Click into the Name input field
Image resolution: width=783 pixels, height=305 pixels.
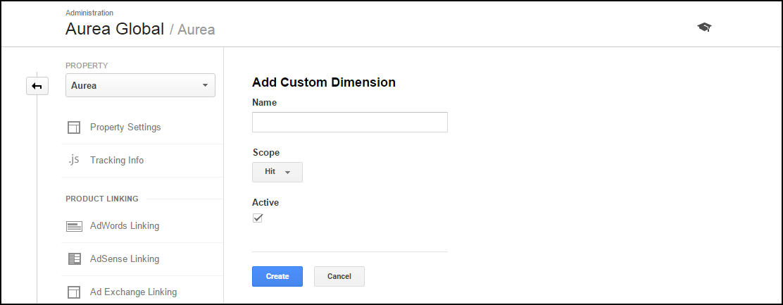point(349,123)
